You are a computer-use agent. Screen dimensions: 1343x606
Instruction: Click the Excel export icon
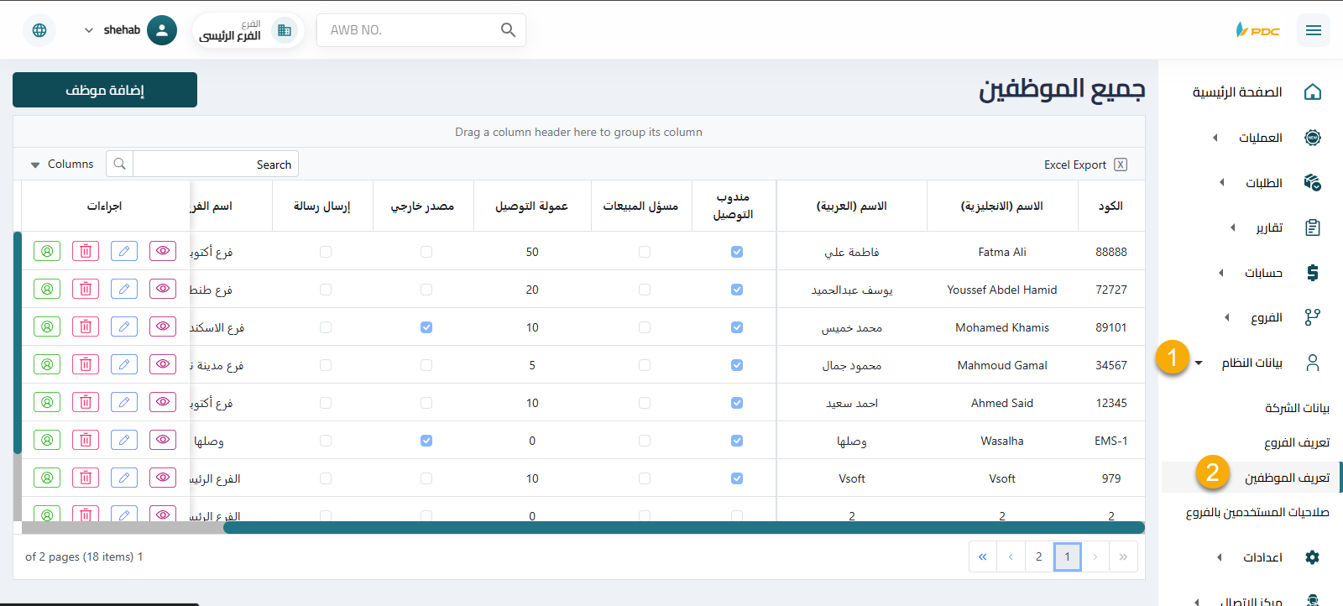tap(1121, 165)
